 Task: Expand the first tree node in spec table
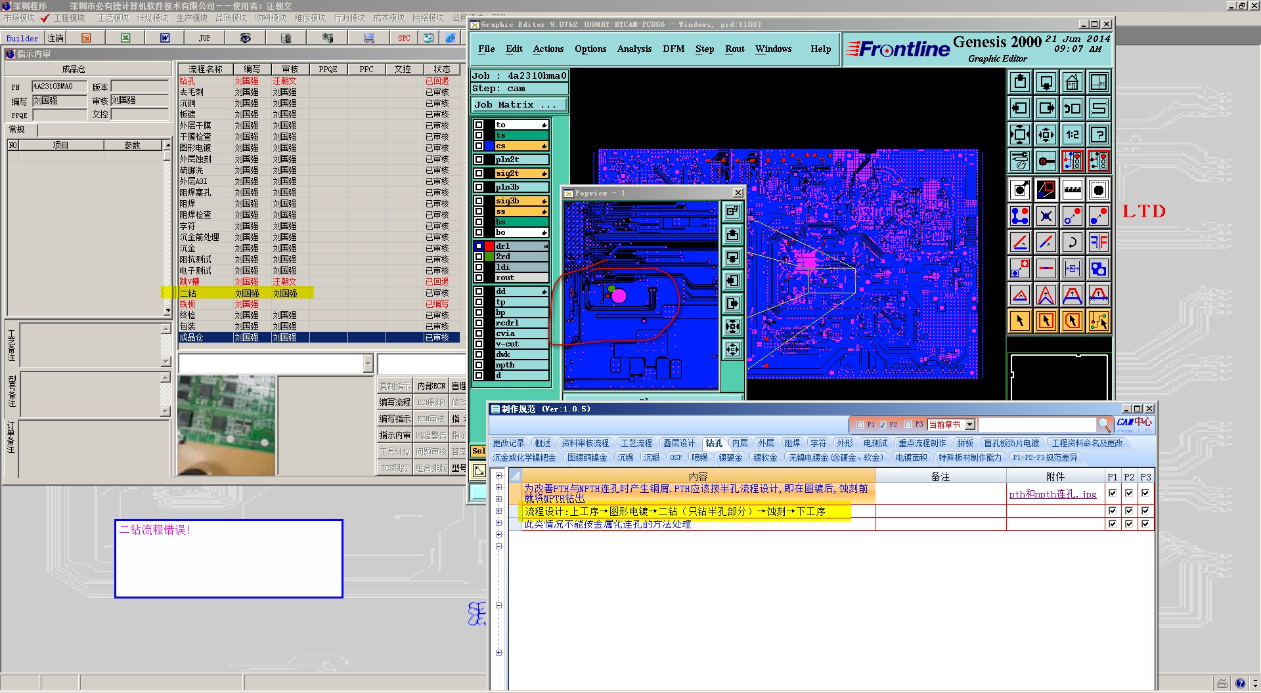pyautogui.click(x=499, y=475)
